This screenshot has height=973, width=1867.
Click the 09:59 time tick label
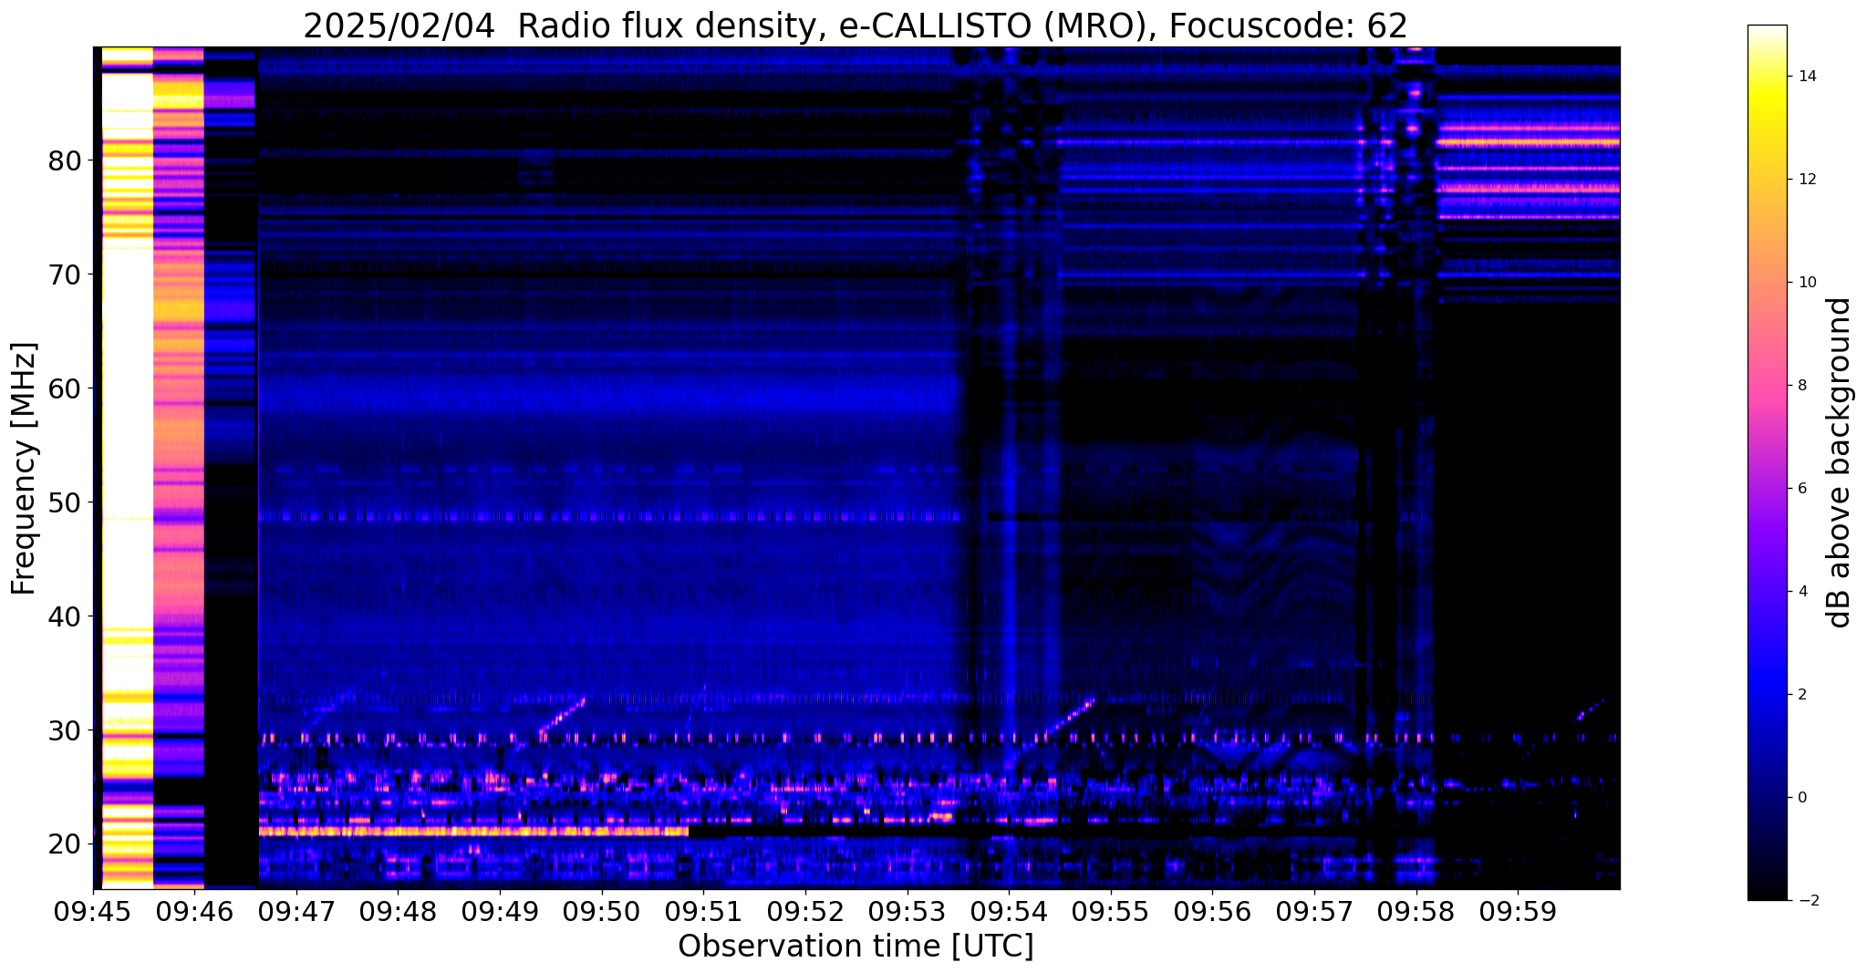(1518, 911)
